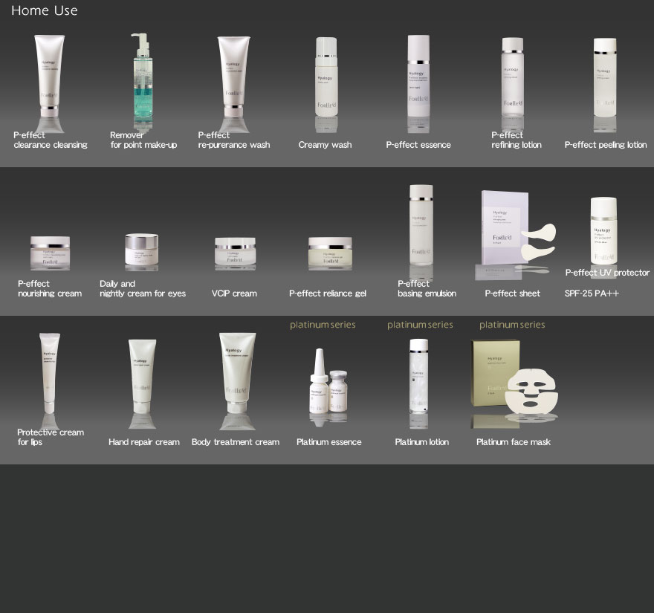Click the Creamy wash pump bottle image

[x=326, y=78]
